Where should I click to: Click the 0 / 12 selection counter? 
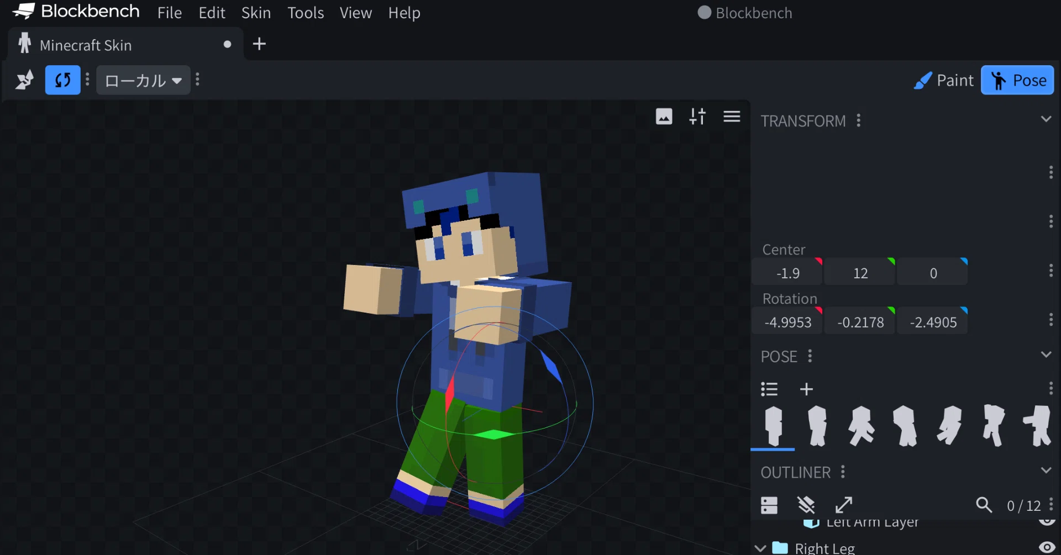click(x=1023, y=506)
